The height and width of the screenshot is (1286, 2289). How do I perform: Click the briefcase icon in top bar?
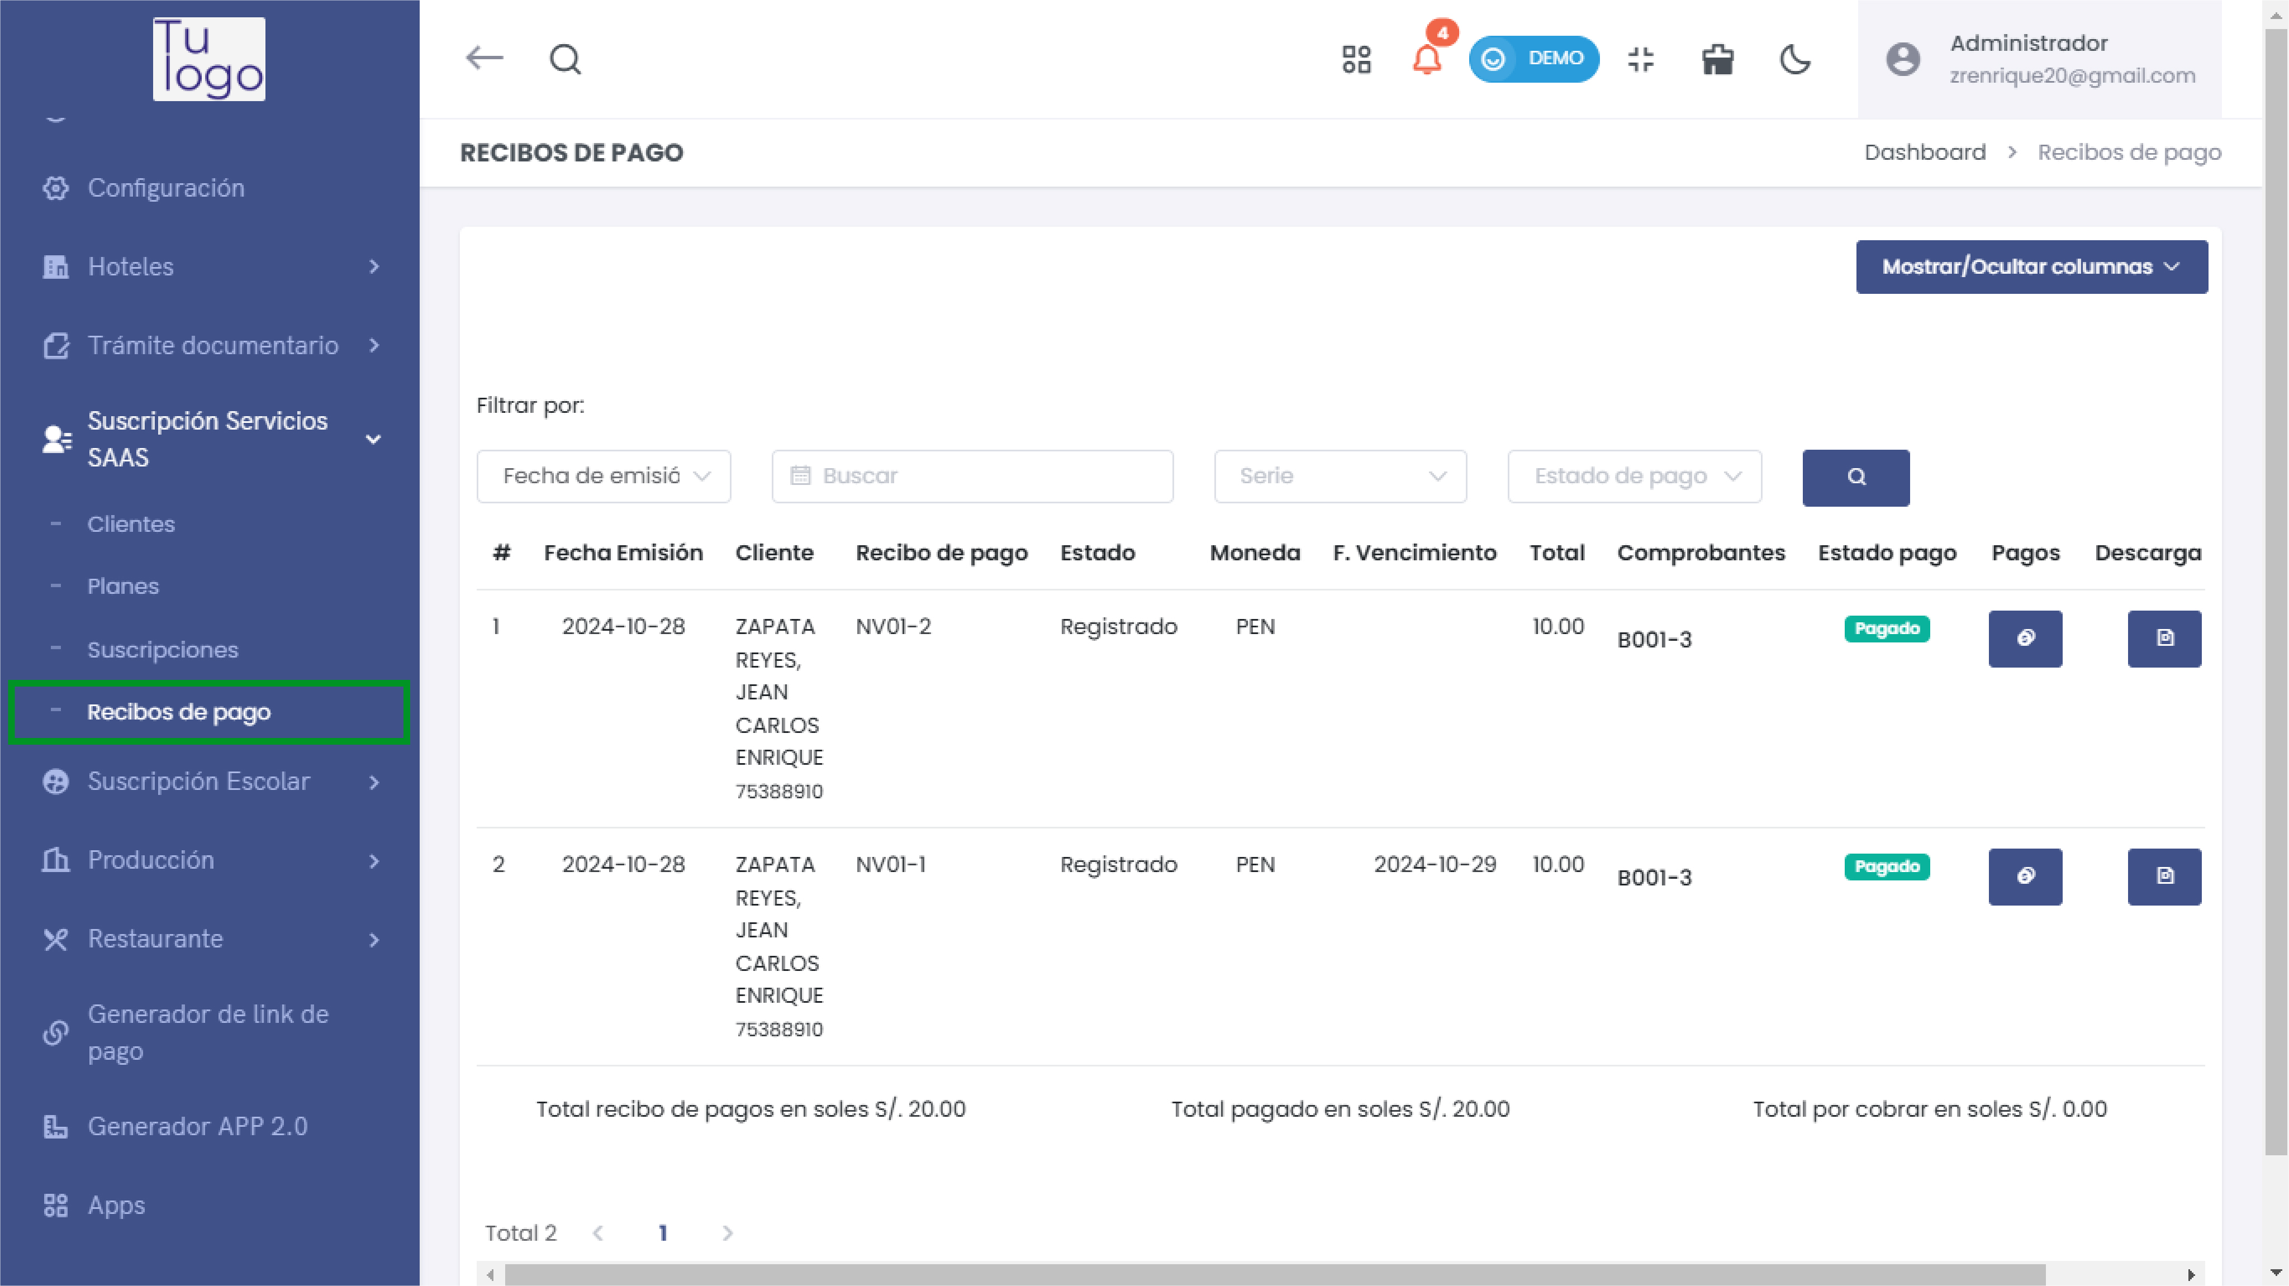1717,60
